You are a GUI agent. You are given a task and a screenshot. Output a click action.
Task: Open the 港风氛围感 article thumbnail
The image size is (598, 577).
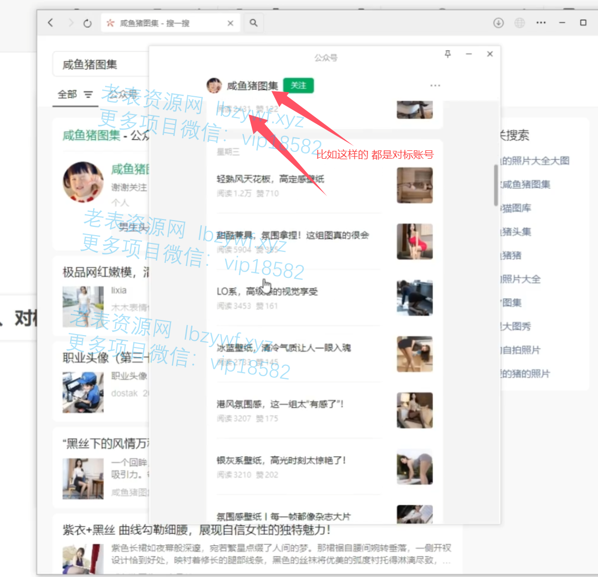[x=414, y=410]
